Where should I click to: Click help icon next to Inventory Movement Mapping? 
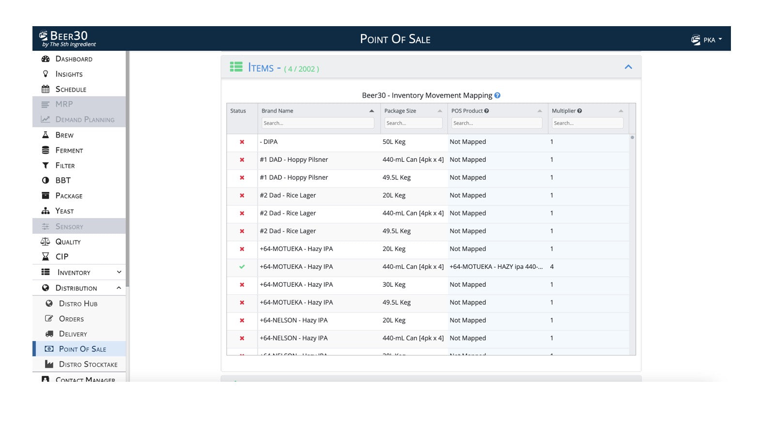point(497,95)
